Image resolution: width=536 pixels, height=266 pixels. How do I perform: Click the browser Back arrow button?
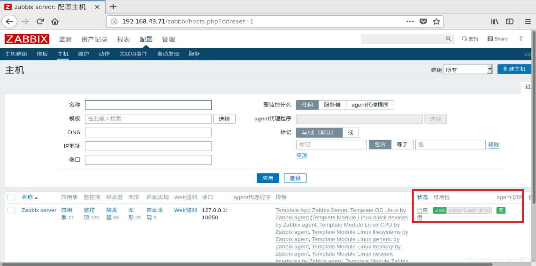pyautogui.click(x=9, y=22)
